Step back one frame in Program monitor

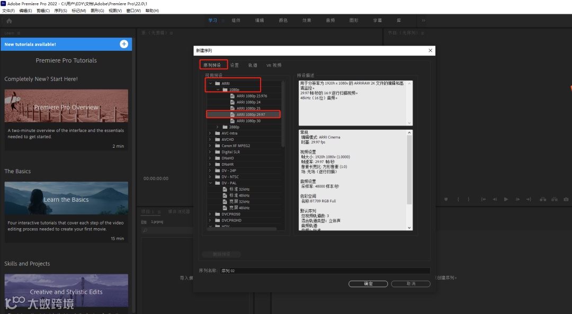[495, 199]
